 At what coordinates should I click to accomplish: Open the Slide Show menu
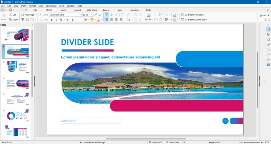point(51,6)
